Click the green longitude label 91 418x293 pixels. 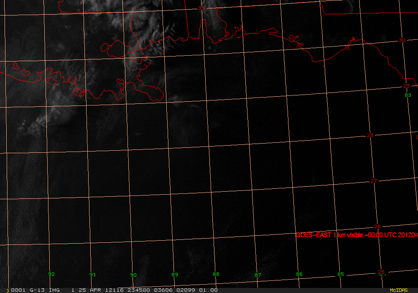(x=92, y=275)
